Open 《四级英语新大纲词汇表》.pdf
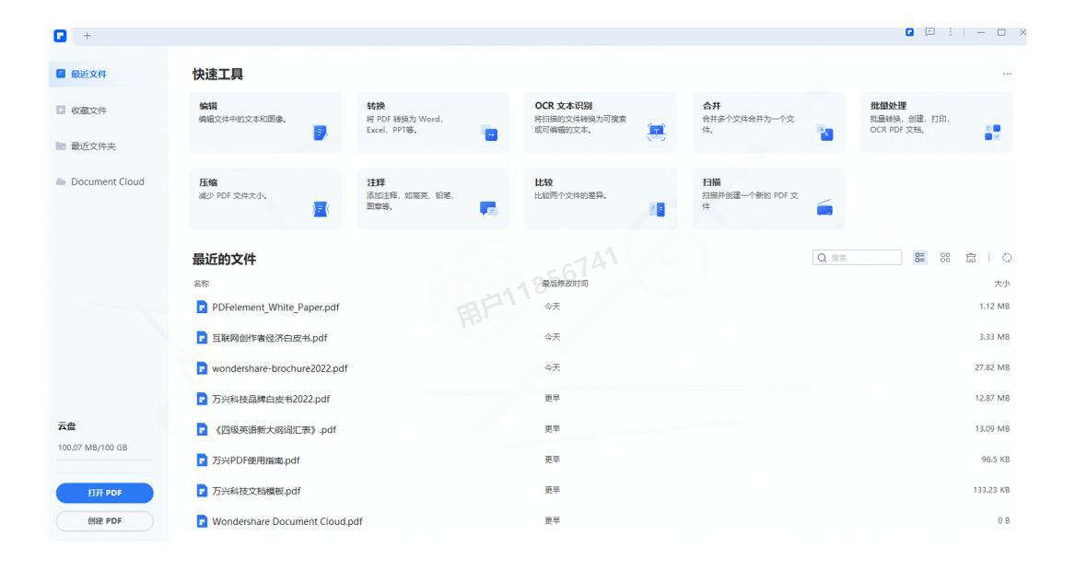This screenshot has height=570, width=1076. click(x=274, y=430)
